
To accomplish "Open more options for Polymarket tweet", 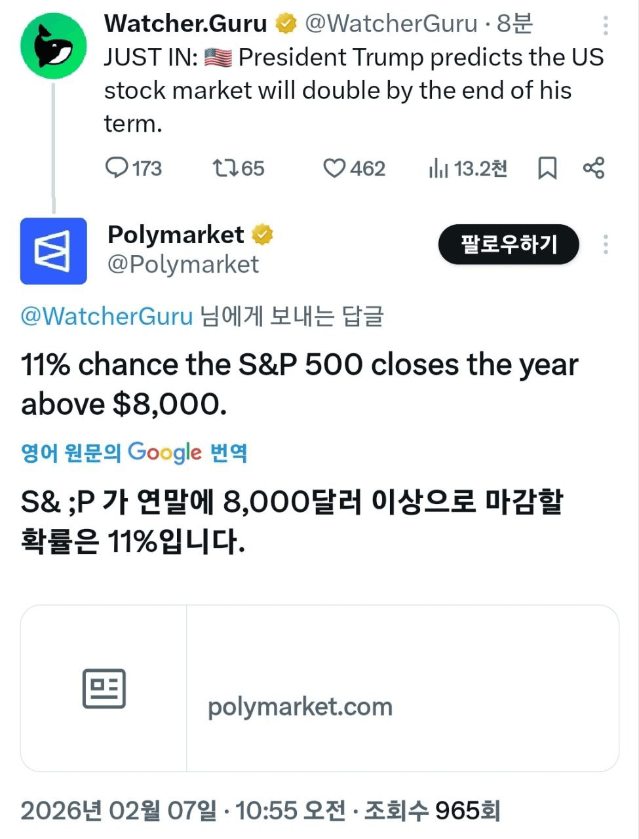I will coord(606,244).
